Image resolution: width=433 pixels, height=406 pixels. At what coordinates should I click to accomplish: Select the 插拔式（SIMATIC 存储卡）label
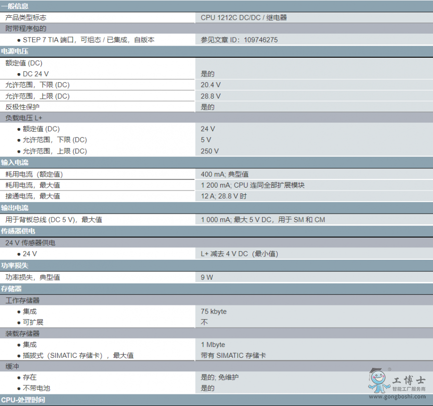click(x=78, y=355)
